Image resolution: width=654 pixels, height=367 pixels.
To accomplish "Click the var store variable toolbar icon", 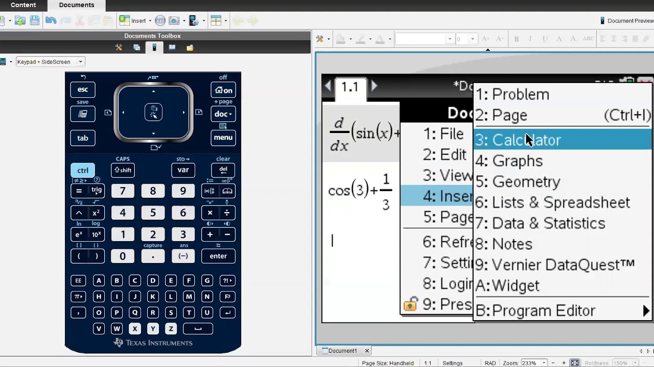I will (160, 21).
